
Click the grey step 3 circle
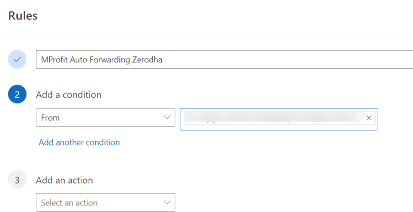[17, 179]
